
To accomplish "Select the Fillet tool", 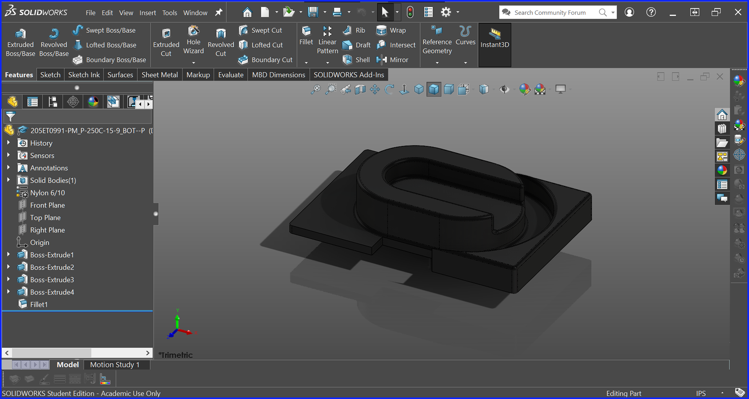I will pos(306,36).
